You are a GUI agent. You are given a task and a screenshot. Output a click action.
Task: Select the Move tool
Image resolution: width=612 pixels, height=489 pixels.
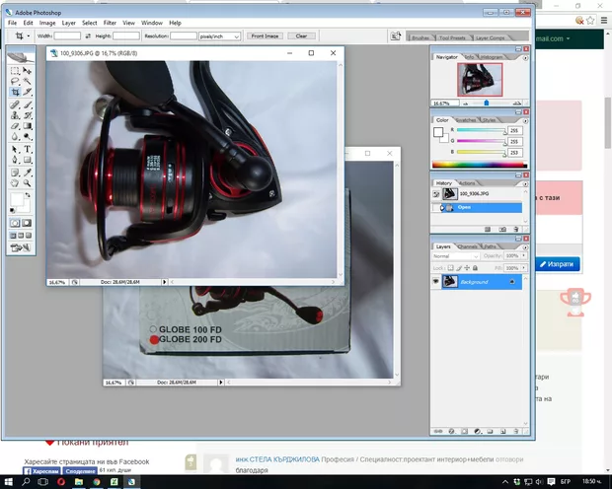[x=28, y=71]
